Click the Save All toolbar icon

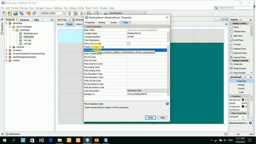click(21, 13)
